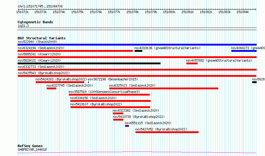Click the nsv5885241 (Almarri2020) label
This screenshot has width=265, height=156.
tap(39, 54)
